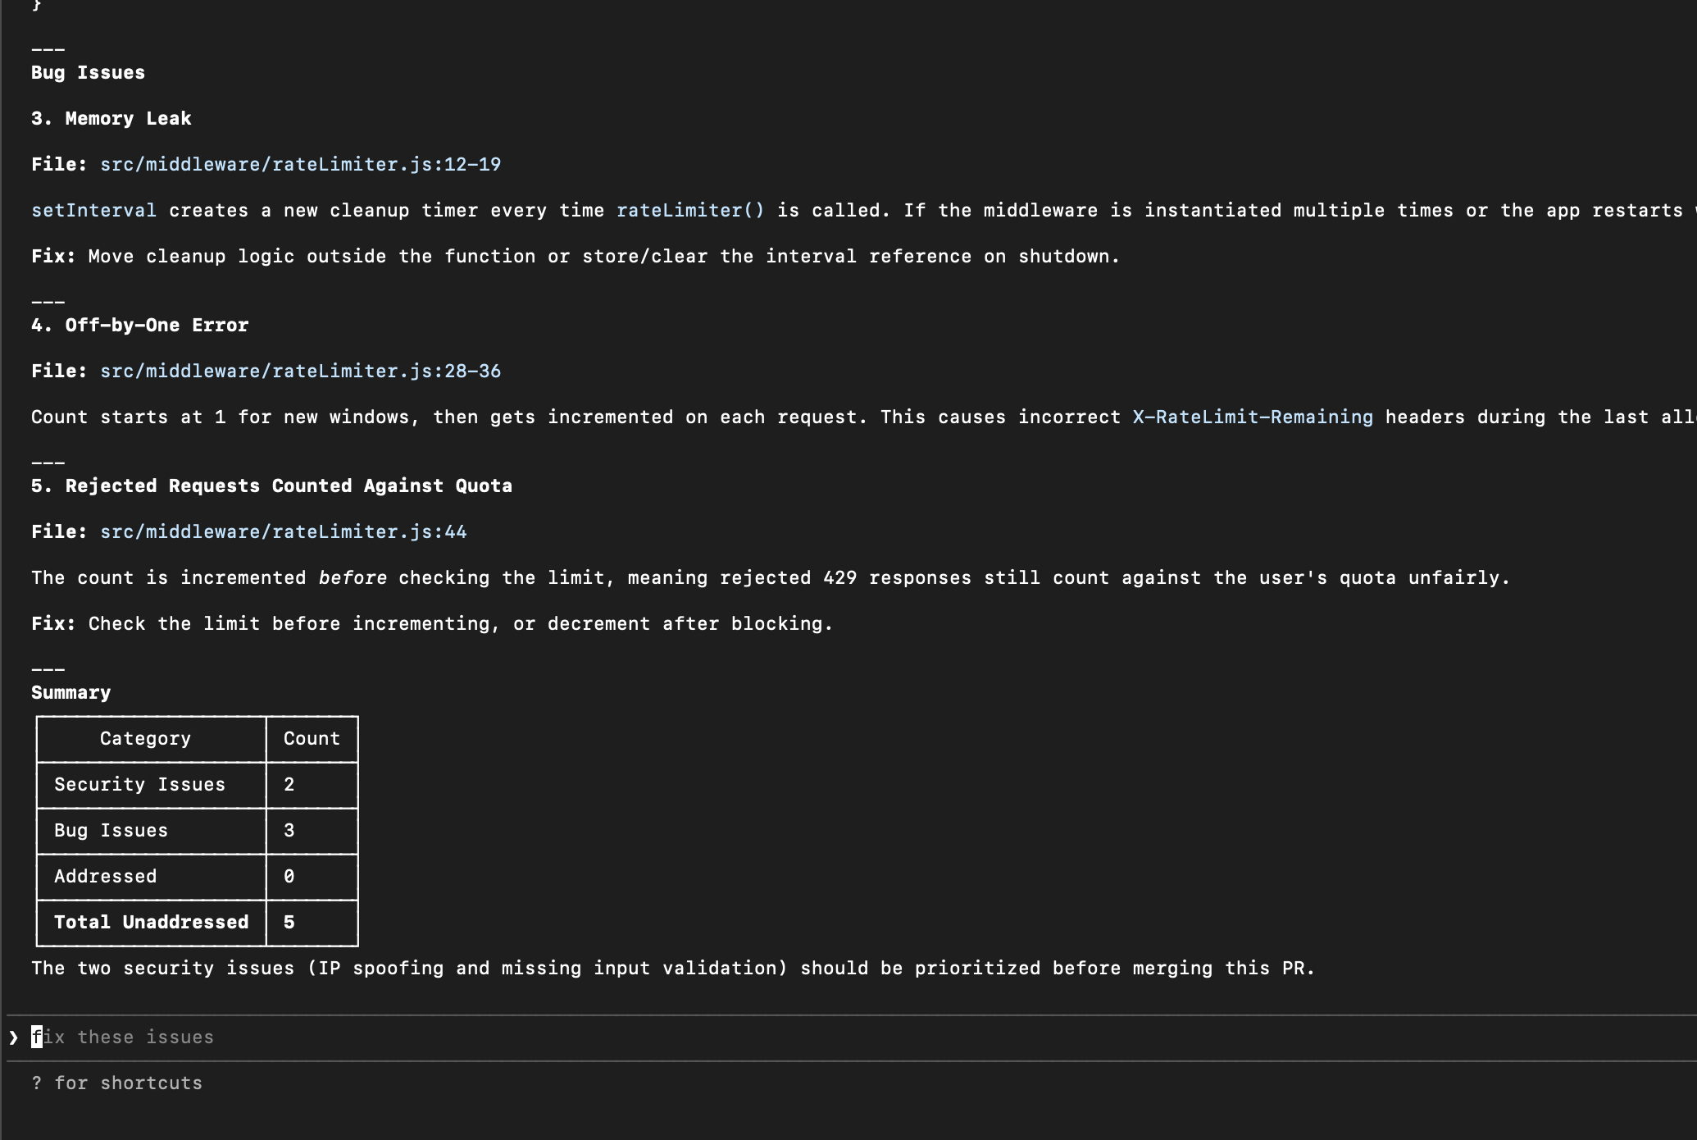Place cursor on the text cursor block
This screenshot has height=1140, width=1697.
[x=36, y=1037]
